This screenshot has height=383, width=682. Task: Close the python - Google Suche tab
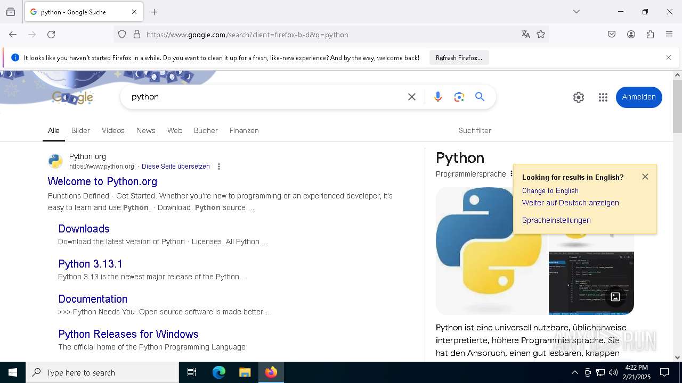point(134,12)
